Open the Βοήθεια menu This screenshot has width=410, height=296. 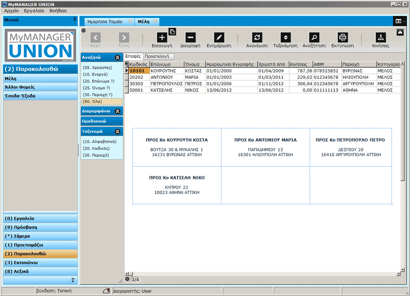58,11
